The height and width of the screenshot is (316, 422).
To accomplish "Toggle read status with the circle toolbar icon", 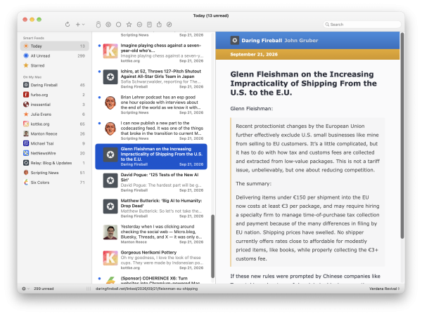I will pos(118,25).
